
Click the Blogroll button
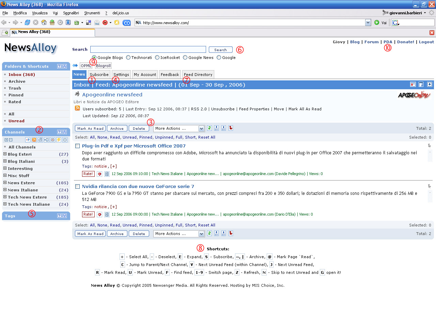pyautogui.click(x=103, y=66)
